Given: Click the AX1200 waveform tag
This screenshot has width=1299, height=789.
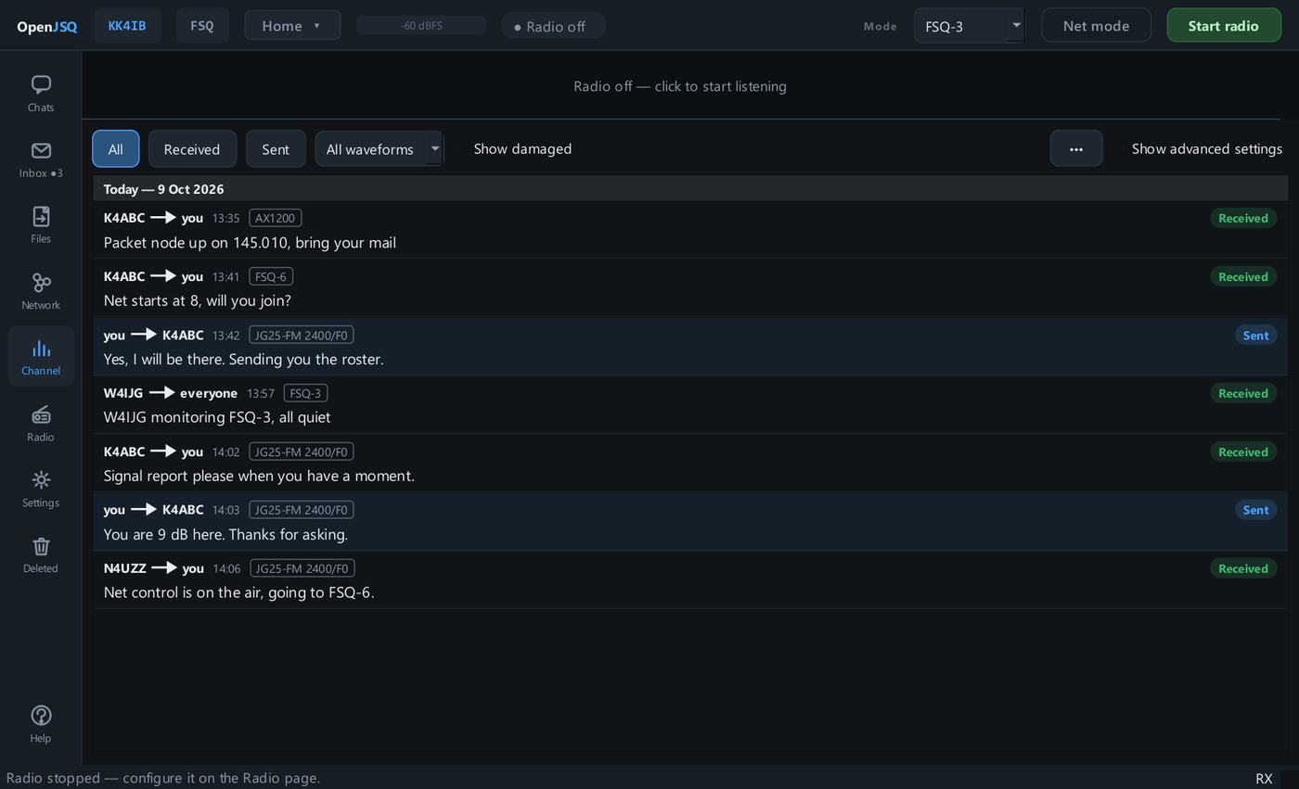Looking at the screenshot, I should (x=276, y=218).
